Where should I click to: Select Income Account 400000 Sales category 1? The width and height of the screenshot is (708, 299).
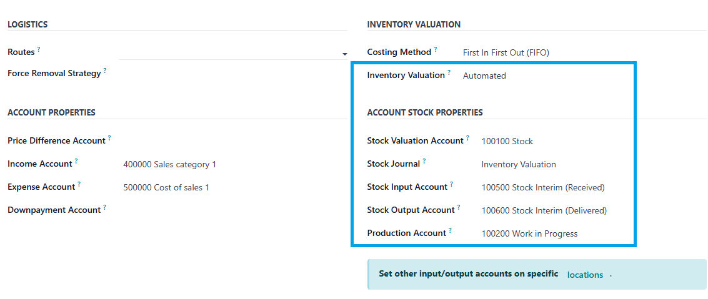pyautogui.click(x=169, y=165)
